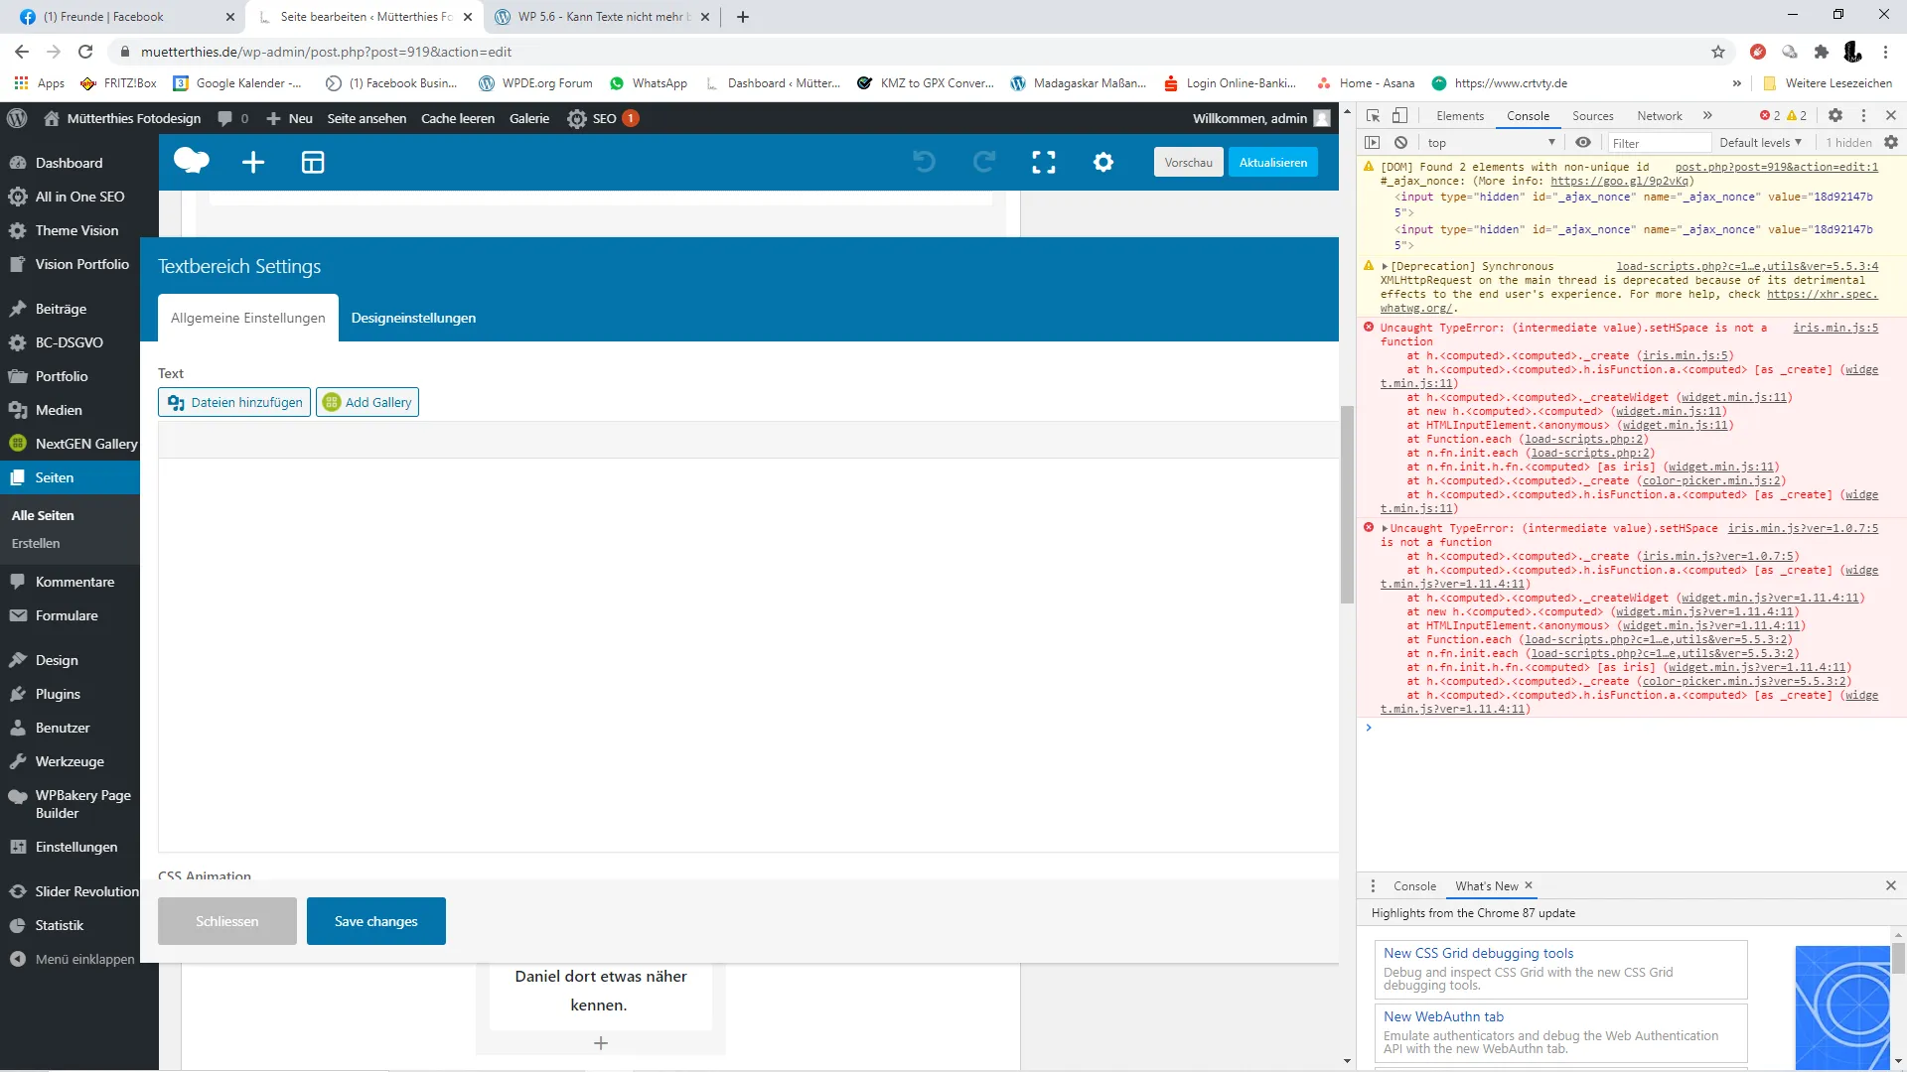
Task: Undo last change in page builder
Action: pyautogui.click(x=924, y=162)
